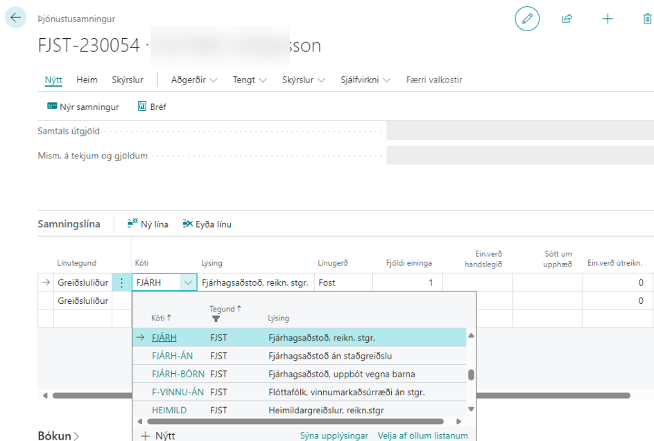Open the Bréf report action
The width and height of the screenshot is (654, 441).
pos(152,107)
